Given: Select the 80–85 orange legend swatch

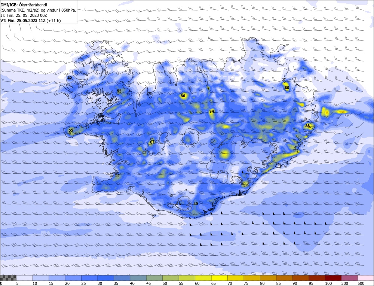Looking at the screenshot, I should pos(268,278).
